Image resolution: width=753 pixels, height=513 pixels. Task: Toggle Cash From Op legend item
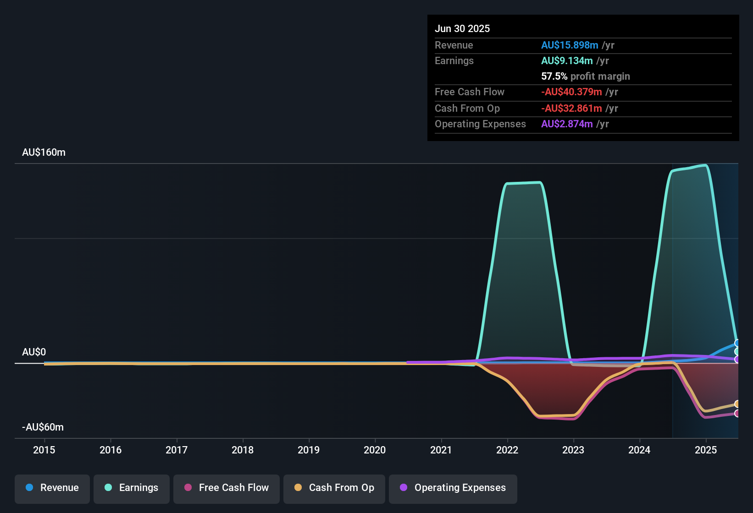pos(334,489)
